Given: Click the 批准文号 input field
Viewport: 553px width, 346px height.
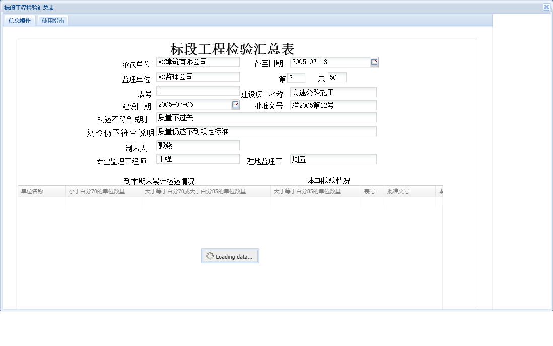Looking at the screenshot, I should 332,105.
